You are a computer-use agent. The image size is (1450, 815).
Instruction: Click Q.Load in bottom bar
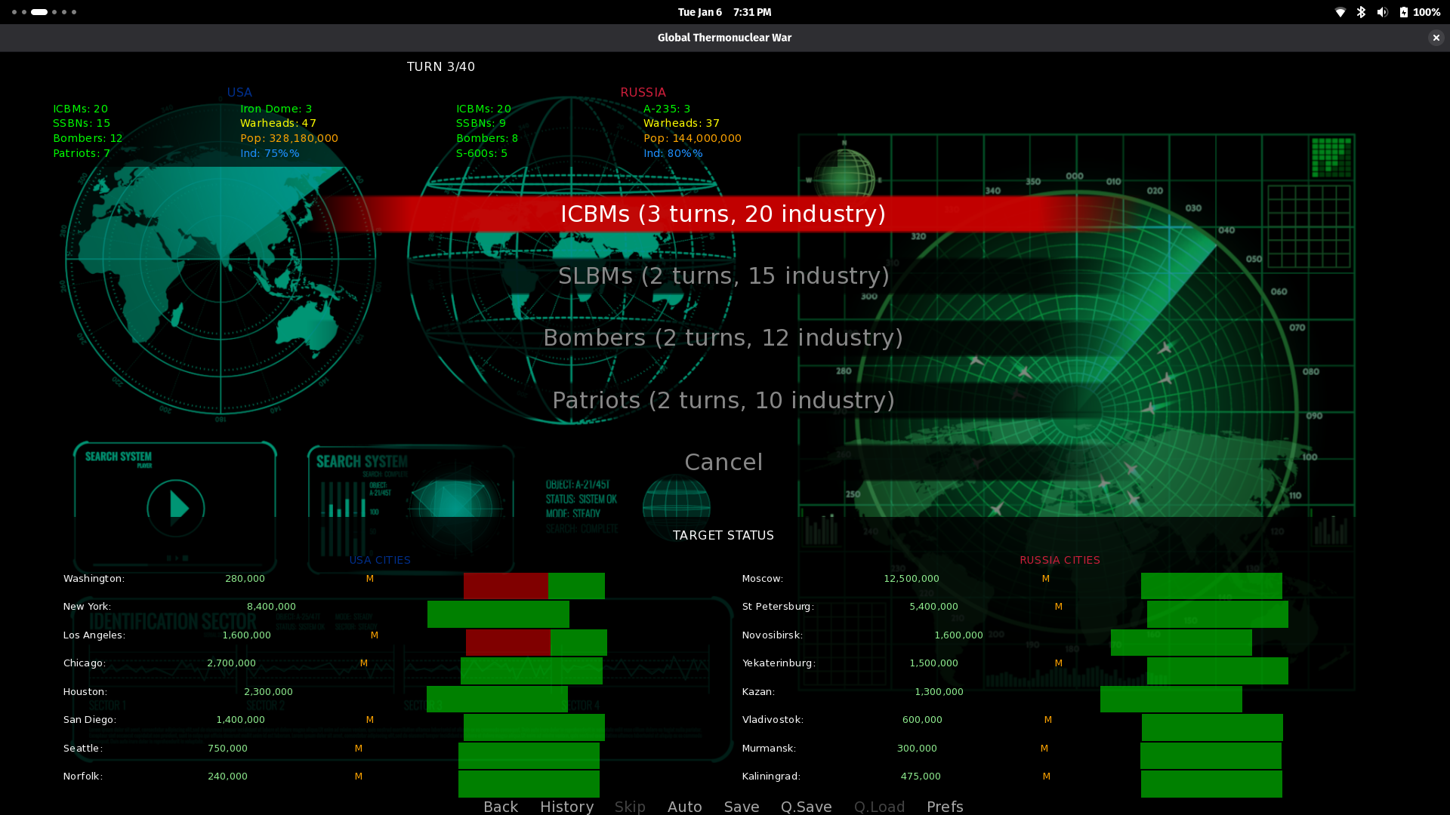click(x=879, y=807)
